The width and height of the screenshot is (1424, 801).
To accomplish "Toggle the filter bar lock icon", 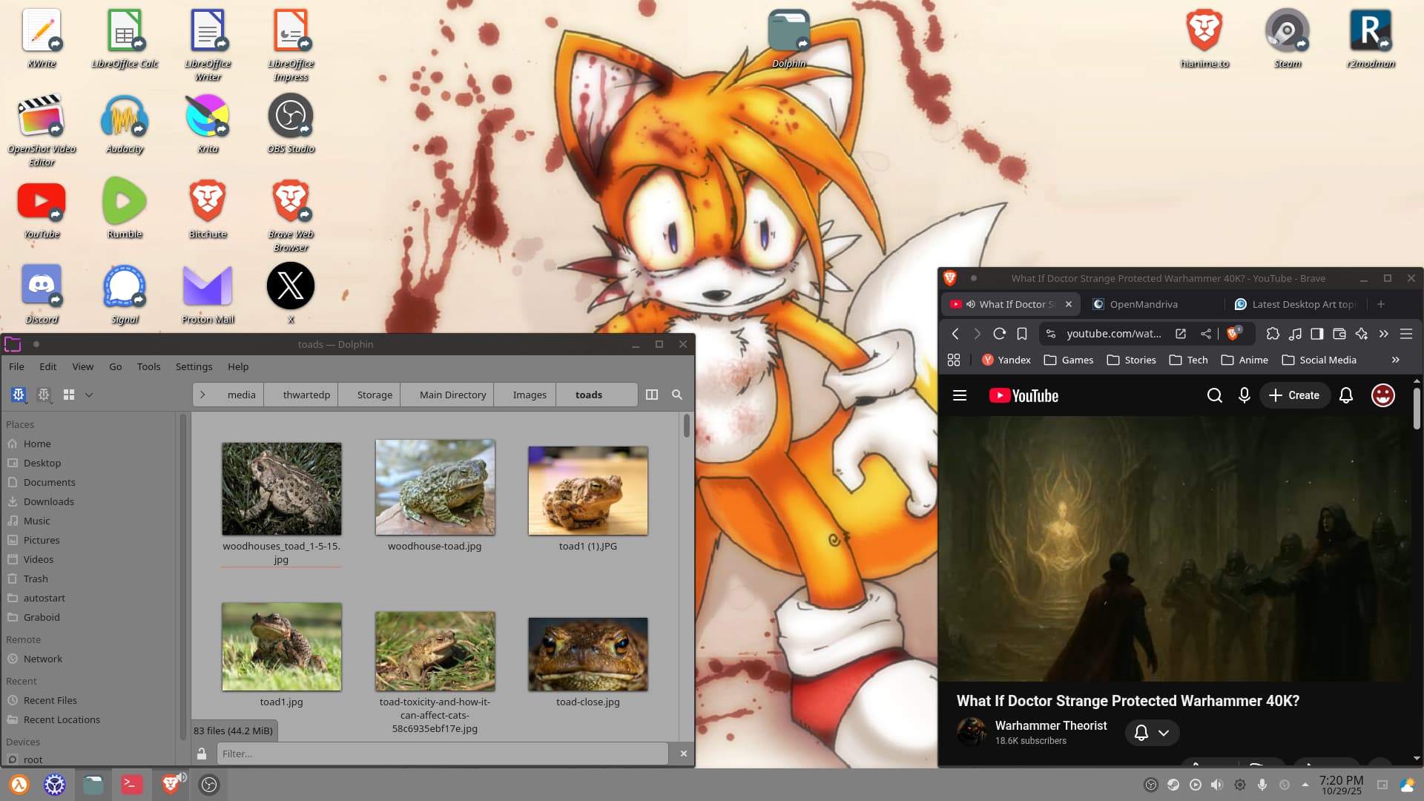I will (x=202, y=754).
